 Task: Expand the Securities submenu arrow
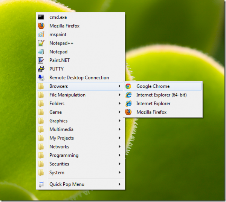point(119,164)
